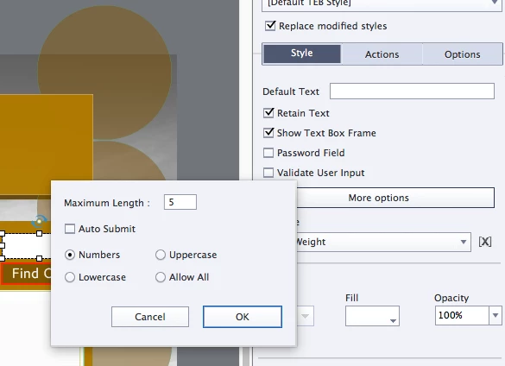
Task: Select the Numbers radio button
Action: (x=70, y=255)
